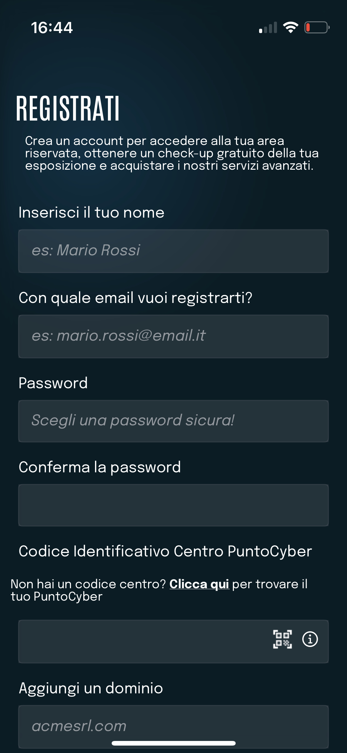Select the email input field
This screenshot has width=347, height=753.
tap(173, 336)
